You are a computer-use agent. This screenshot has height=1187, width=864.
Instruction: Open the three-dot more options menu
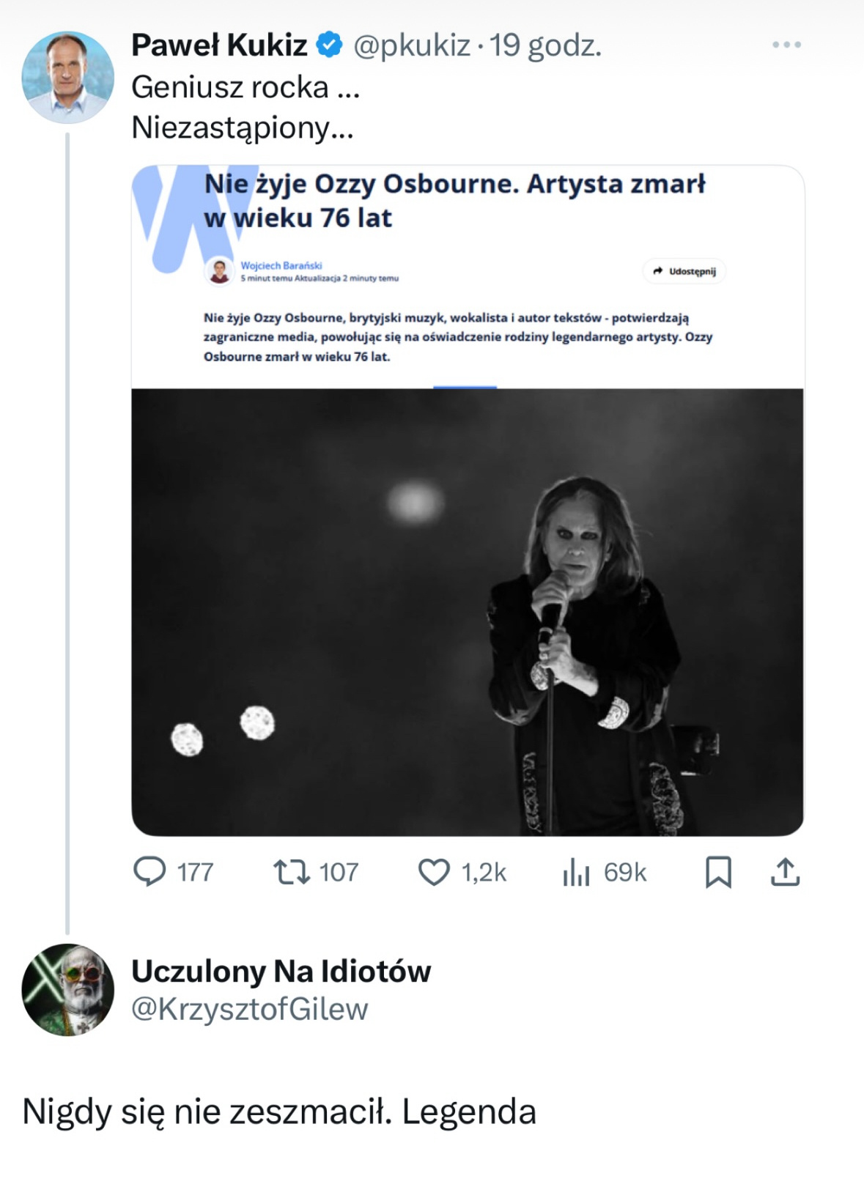click(x=786, y=45)
